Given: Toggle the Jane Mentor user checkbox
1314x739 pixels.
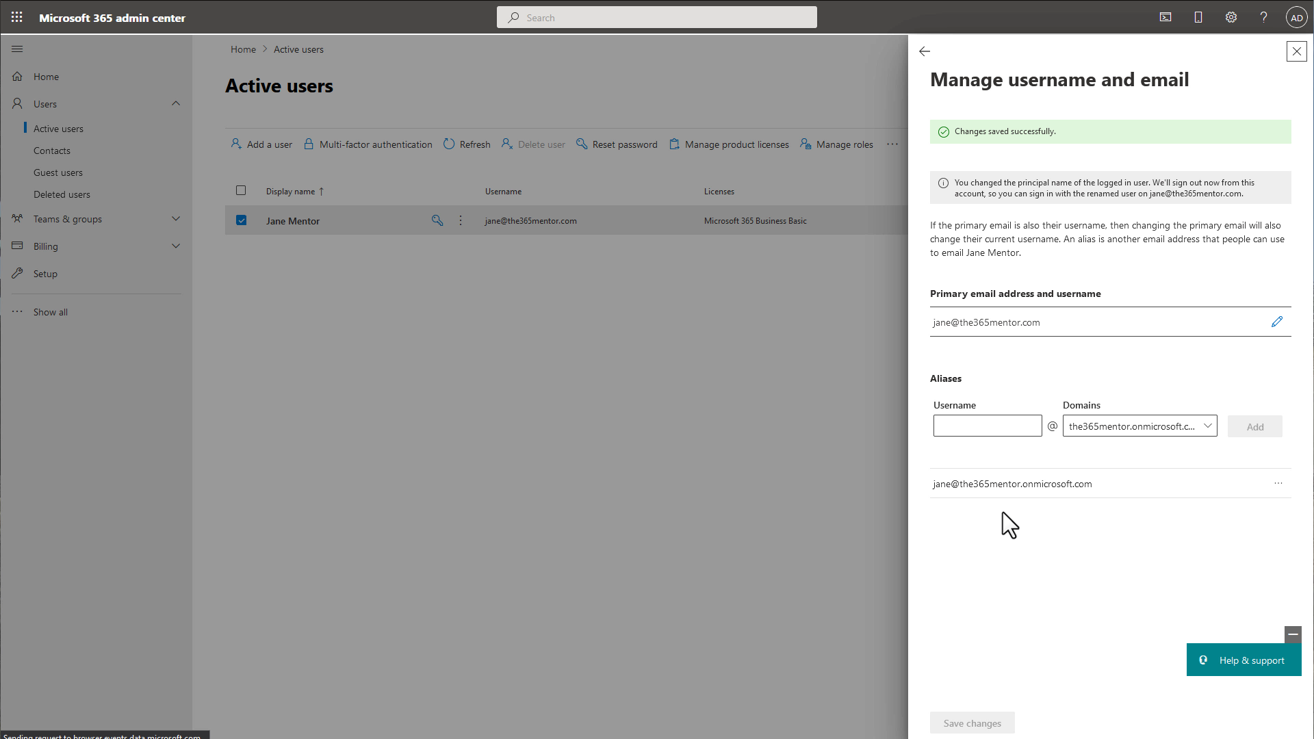Looking at the screenshot, I should (241, 220).
